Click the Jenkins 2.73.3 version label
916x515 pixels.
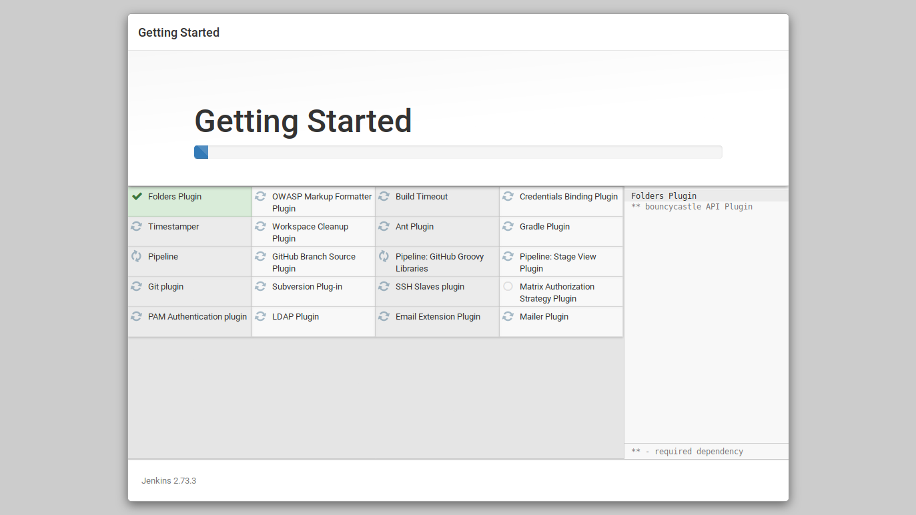[168, 480]
